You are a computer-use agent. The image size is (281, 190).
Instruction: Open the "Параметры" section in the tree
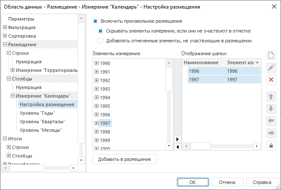tap(21, 19)
